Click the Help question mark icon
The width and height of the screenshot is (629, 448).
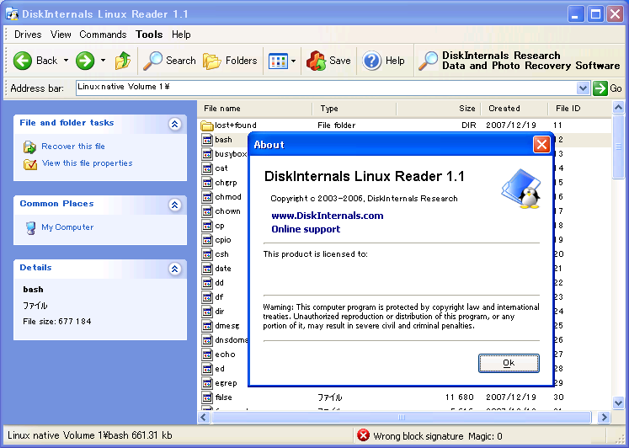(x=372, y=61)
